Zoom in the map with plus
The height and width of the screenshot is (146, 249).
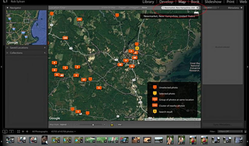(104, 125)
